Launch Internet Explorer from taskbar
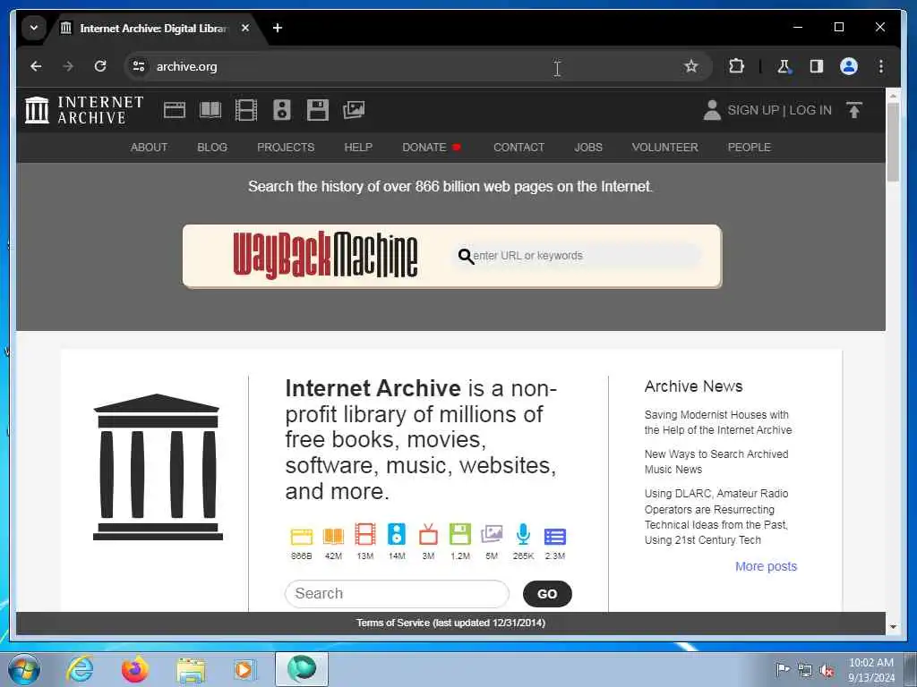This screenshot has height=687, width=917. click(x=80, y=669)
